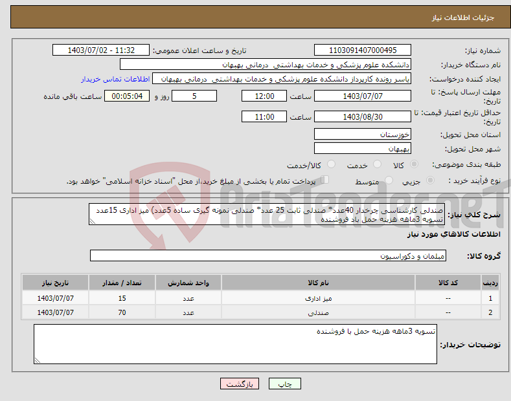Image resolution: width=511 pixels, height=401 pixels.
Task: Select the کالا radio button
Action: point(414,164)
